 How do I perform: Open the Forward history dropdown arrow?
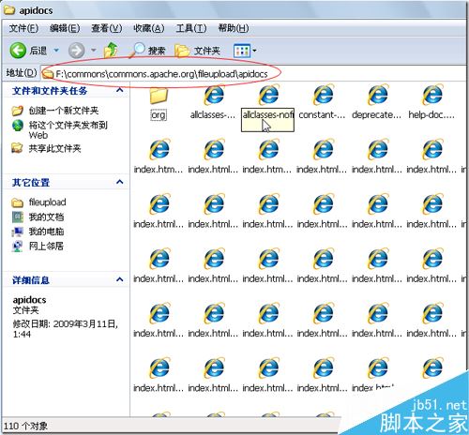click(93, 50)
